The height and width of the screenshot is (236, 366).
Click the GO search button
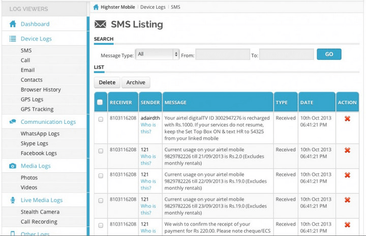coord(329,54)
